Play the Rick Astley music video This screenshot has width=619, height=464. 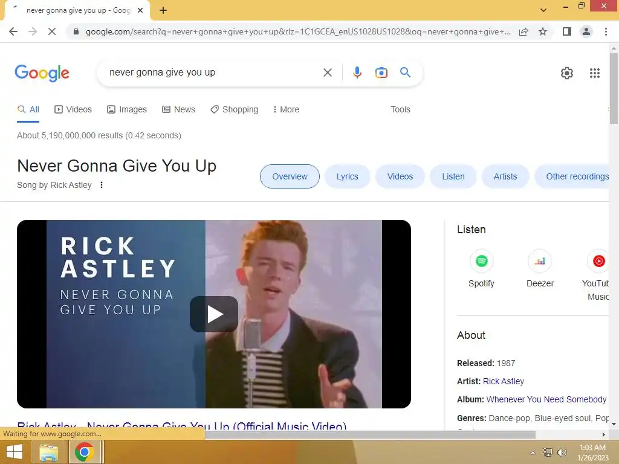click(214, 314)
